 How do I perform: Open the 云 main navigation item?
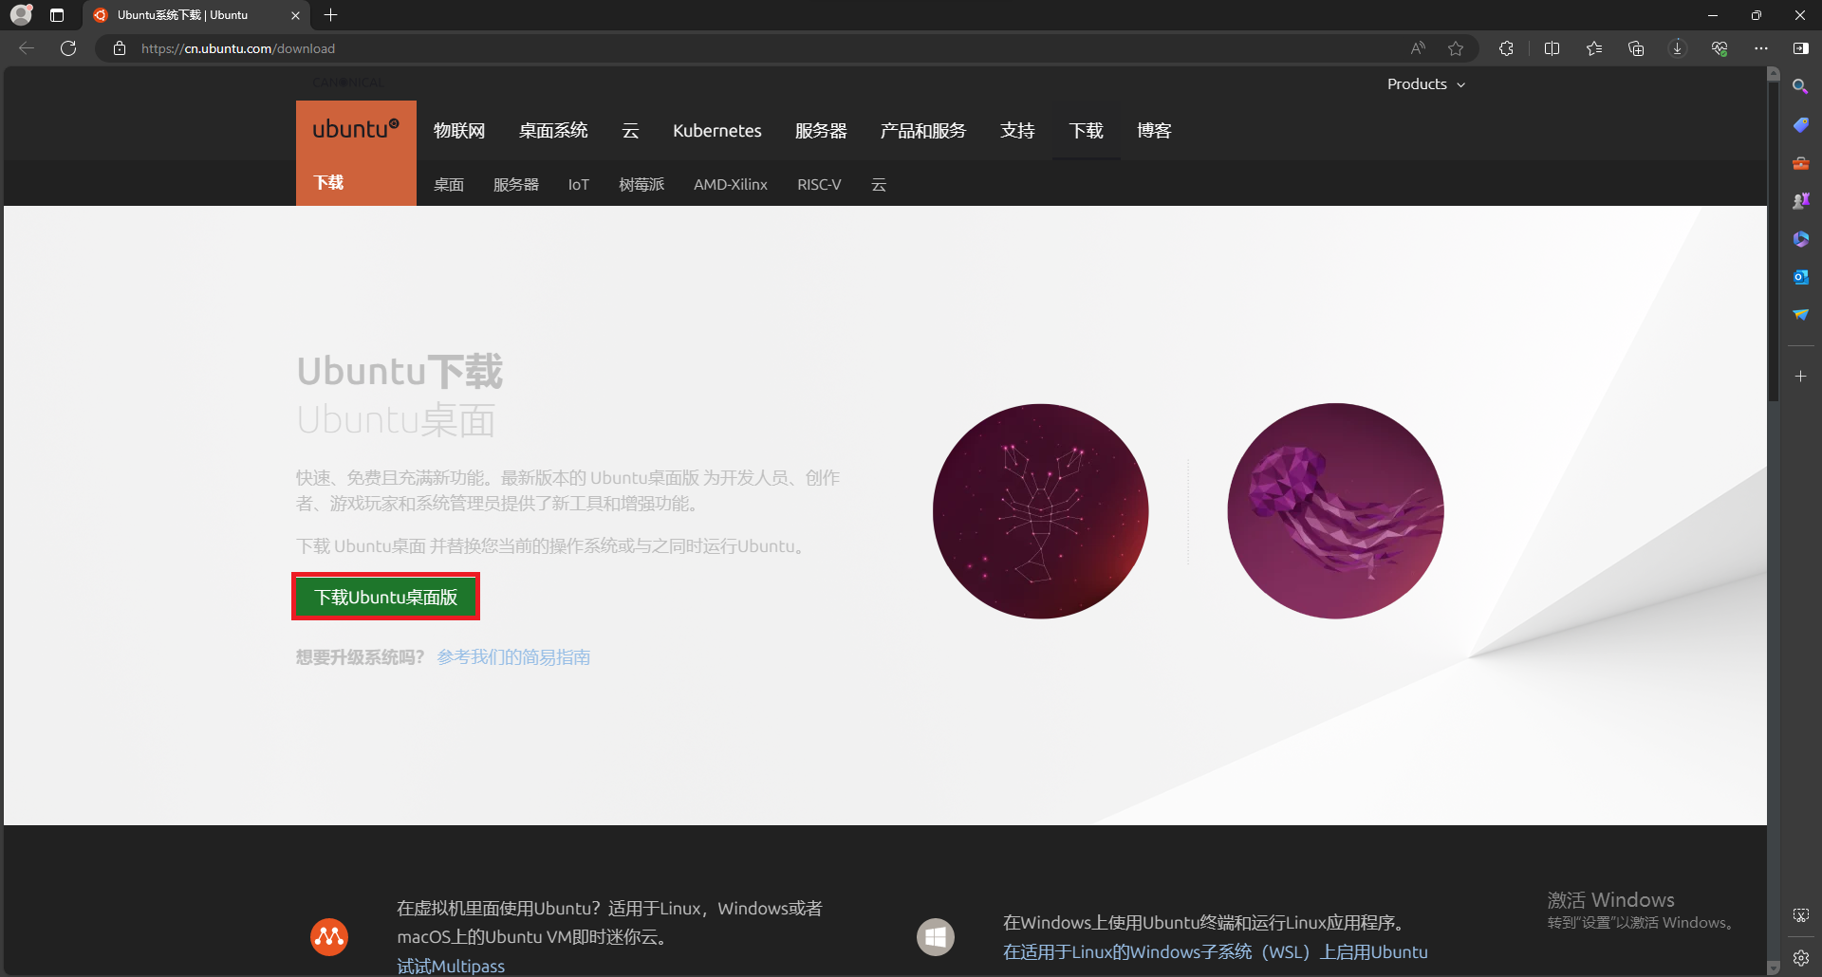click(x=630, y=131)
